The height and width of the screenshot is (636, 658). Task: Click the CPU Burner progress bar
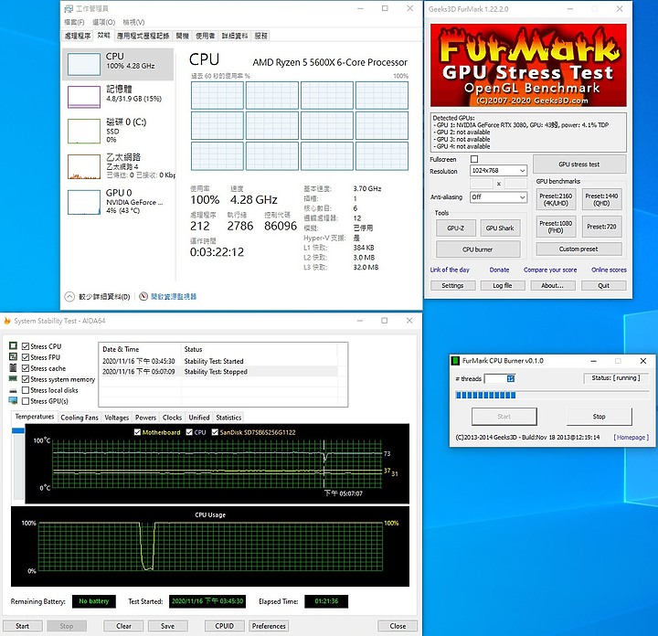pos(552,395)
